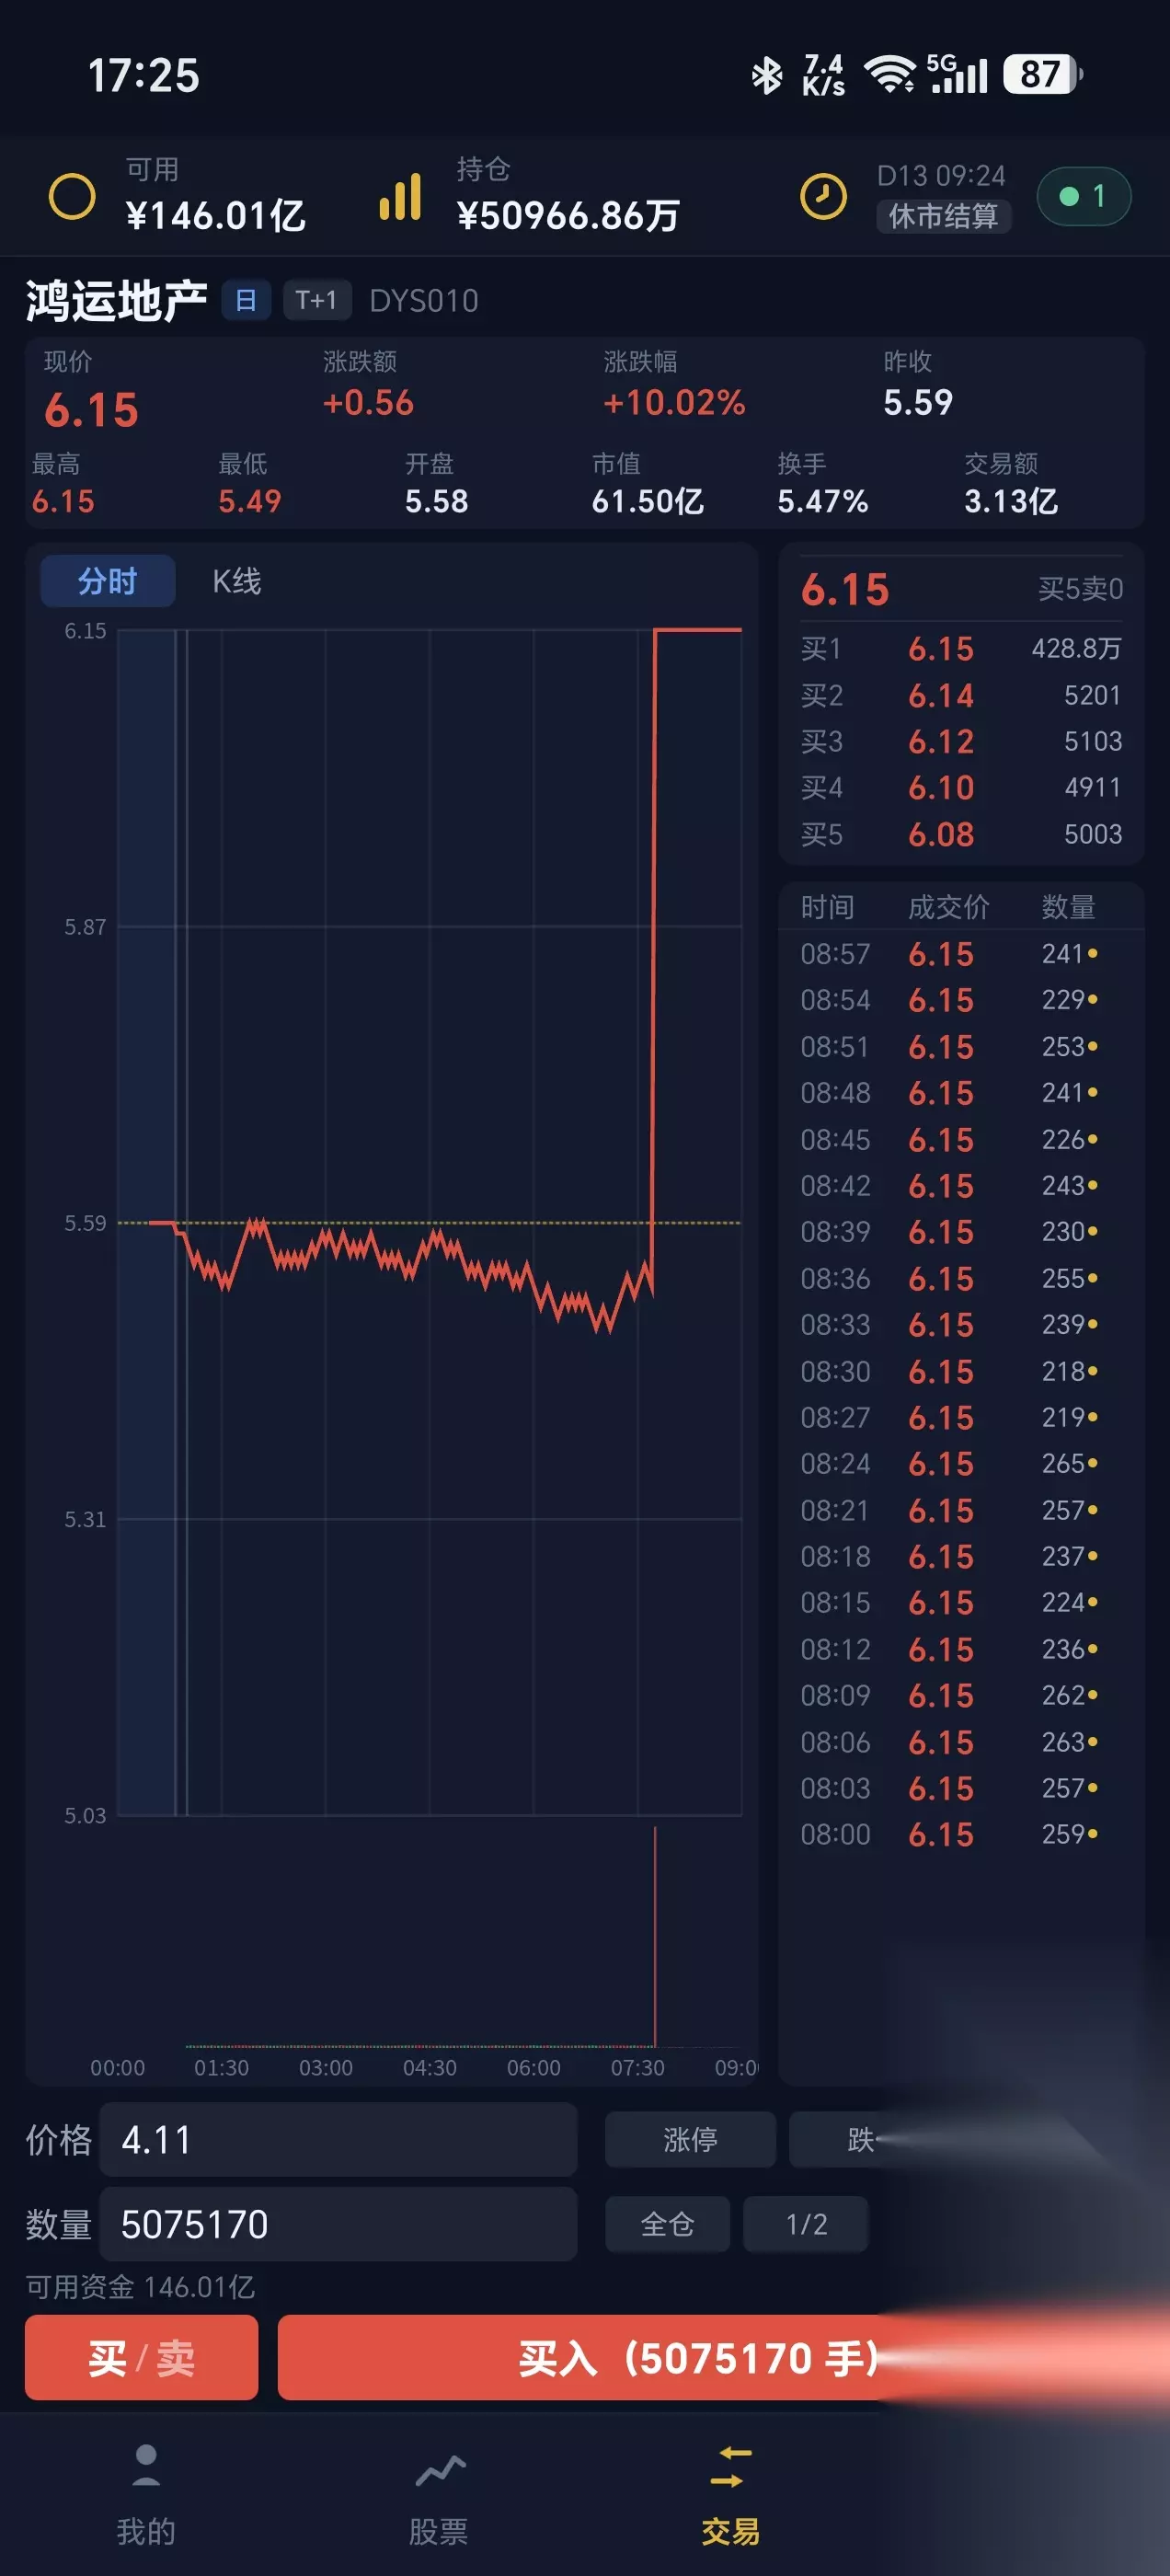Focus the 数量 input showing 5075170

(x=338, y=2224)
